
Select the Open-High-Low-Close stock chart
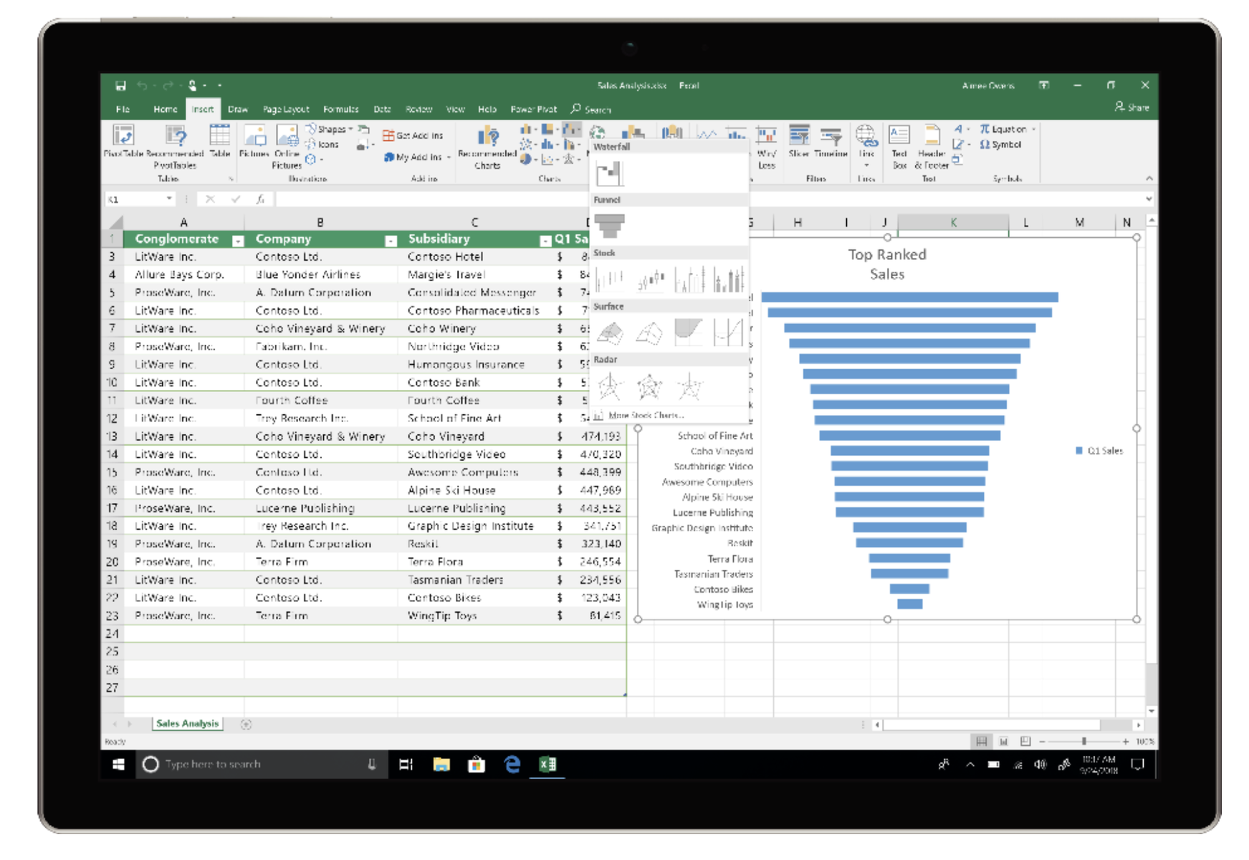[x=651, y=279]
